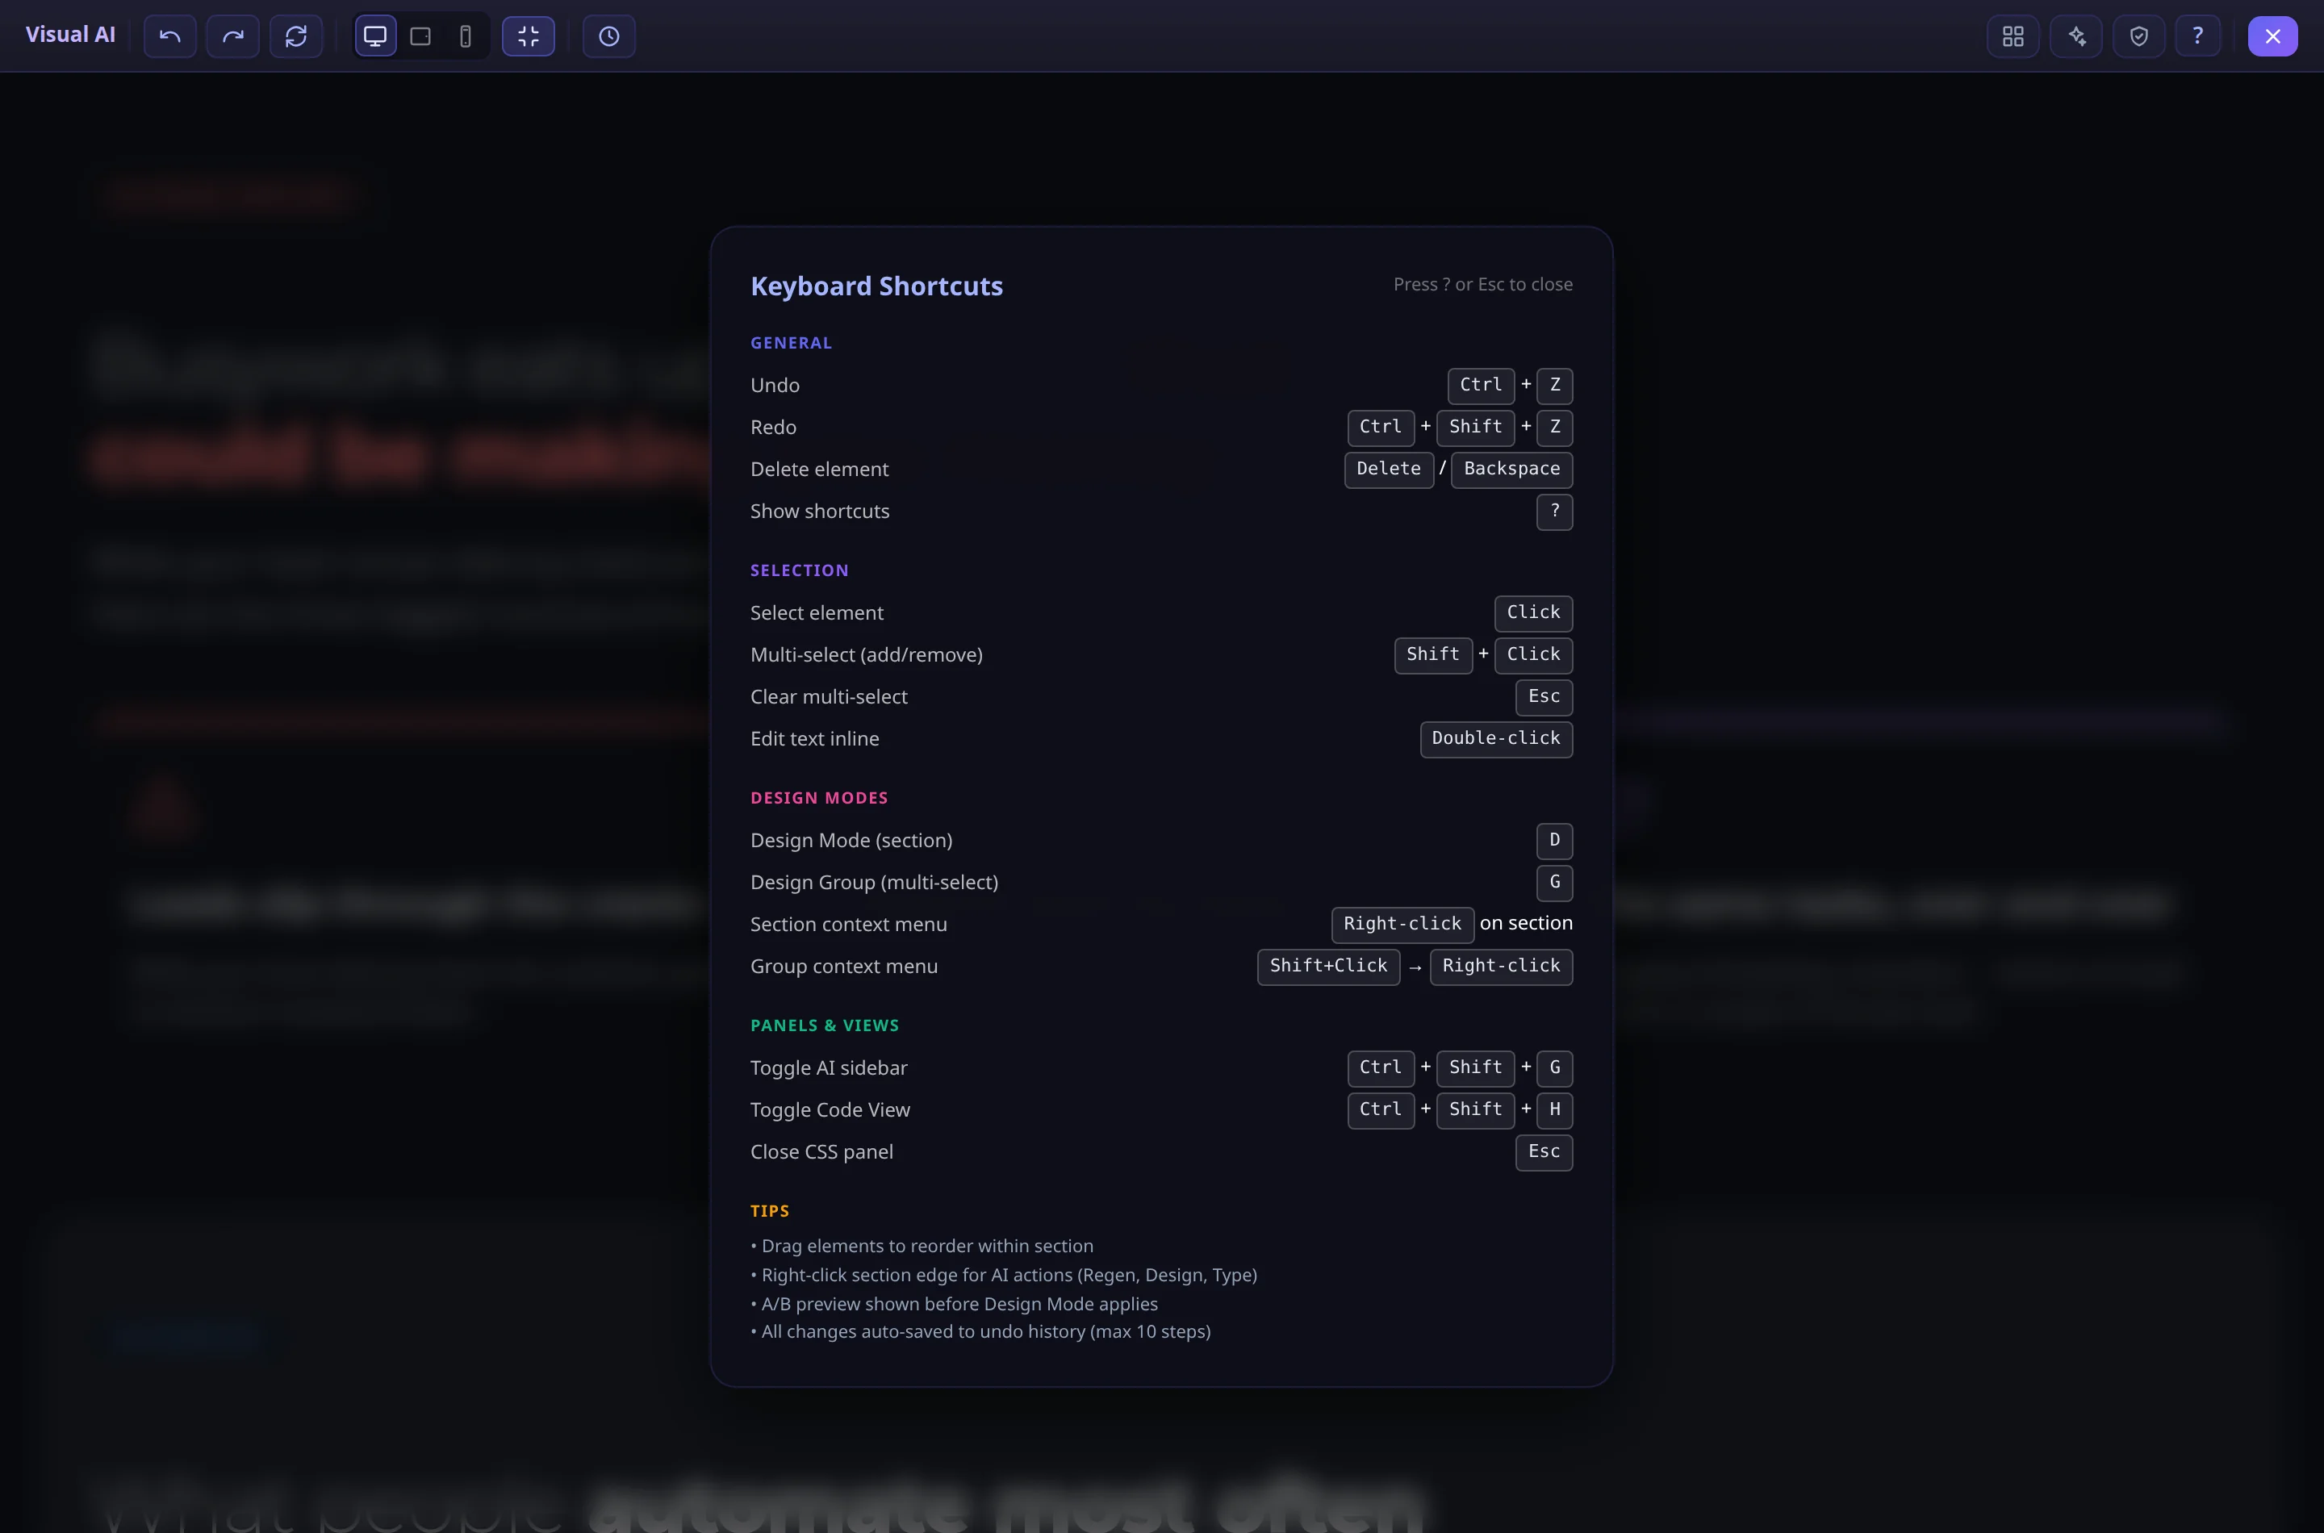This screenshot has width=2324, height=1533.
Task: Click the Keyboard Shortcuts heading
Action: pyautogui.click(x=877, y=286)
